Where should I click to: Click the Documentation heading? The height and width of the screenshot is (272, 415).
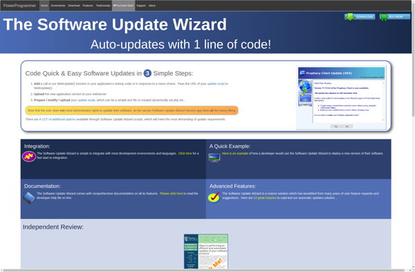(42, 186)
